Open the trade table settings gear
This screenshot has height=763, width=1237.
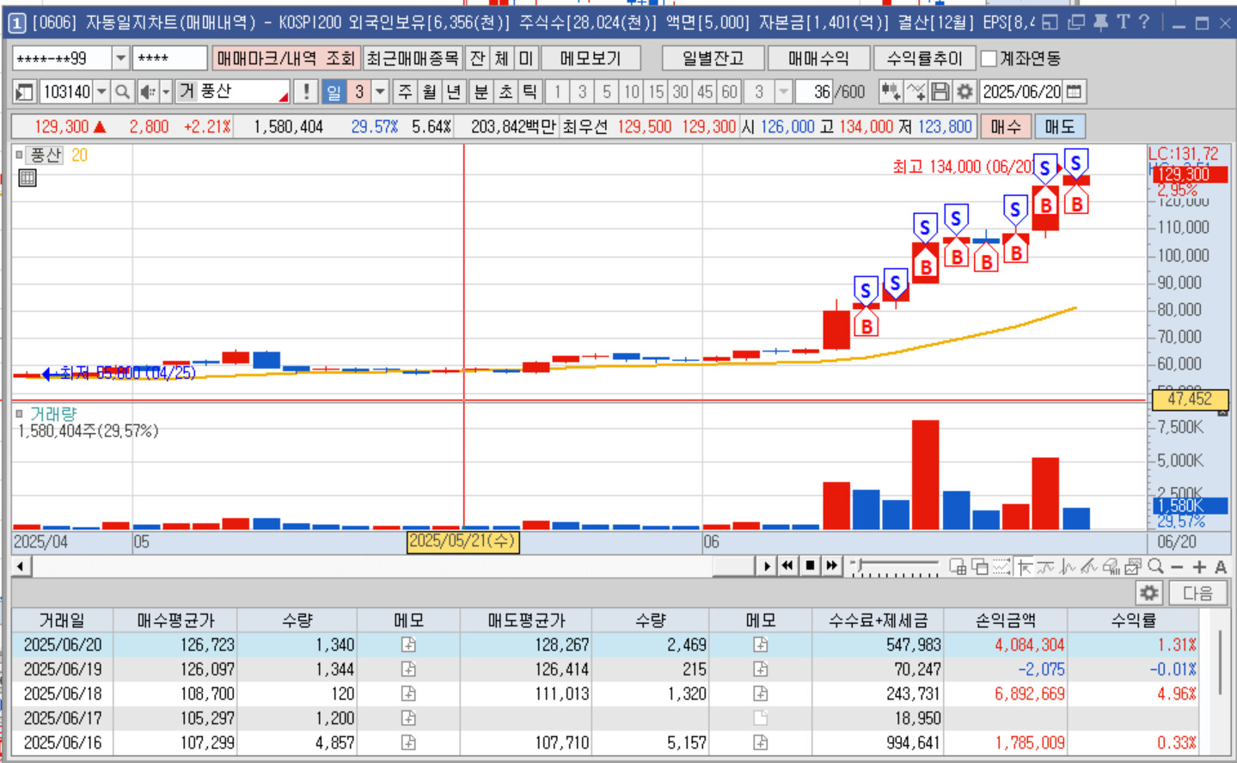(1149, 593)
